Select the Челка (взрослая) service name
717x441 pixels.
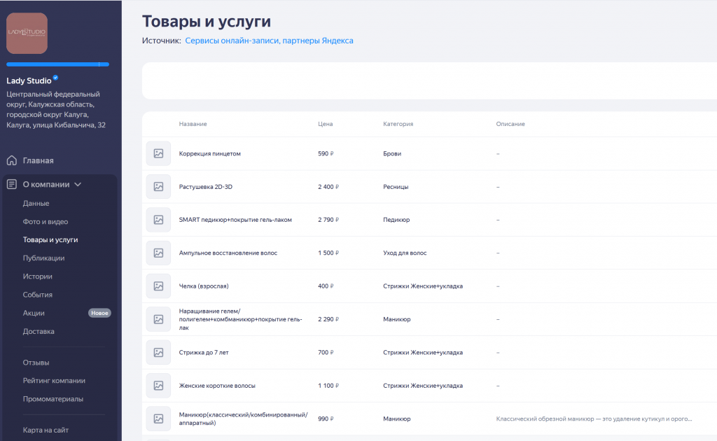tap(204, 286)
